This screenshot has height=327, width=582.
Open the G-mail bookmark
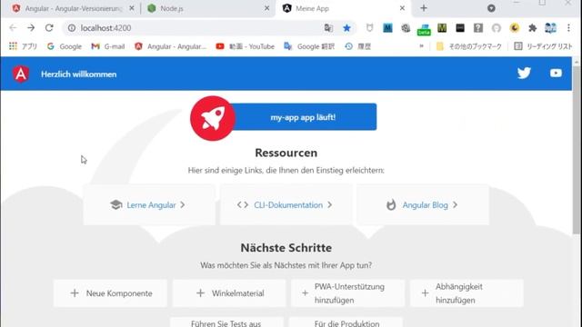coord(108,46)
